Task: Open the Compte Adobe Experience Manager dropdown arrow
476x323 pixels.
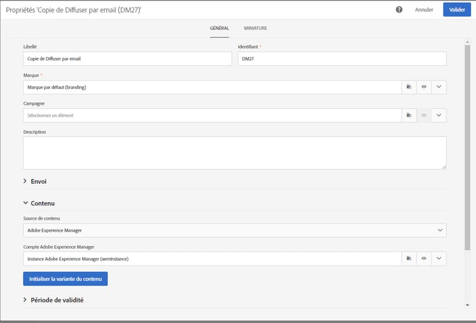Action: pos(439,259)
